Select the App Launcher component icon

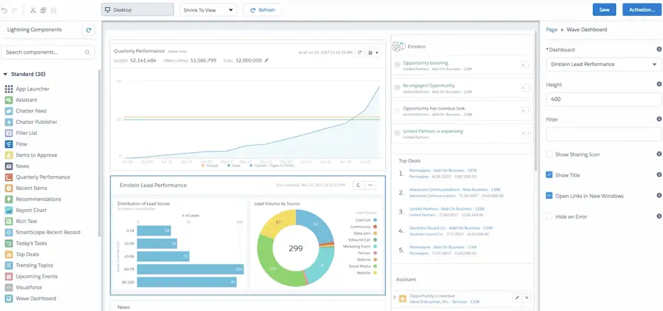point(9,89)
